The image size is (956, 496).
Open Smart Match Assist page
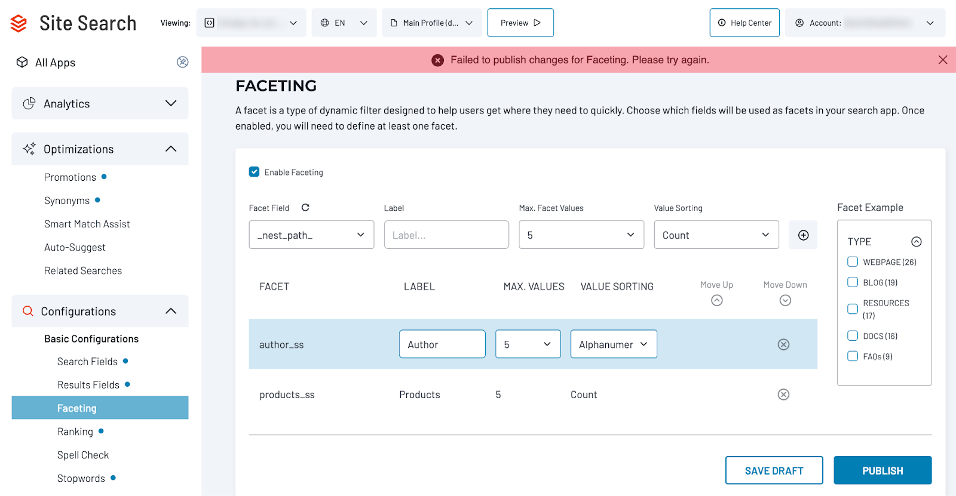click(x=87, y=224)
